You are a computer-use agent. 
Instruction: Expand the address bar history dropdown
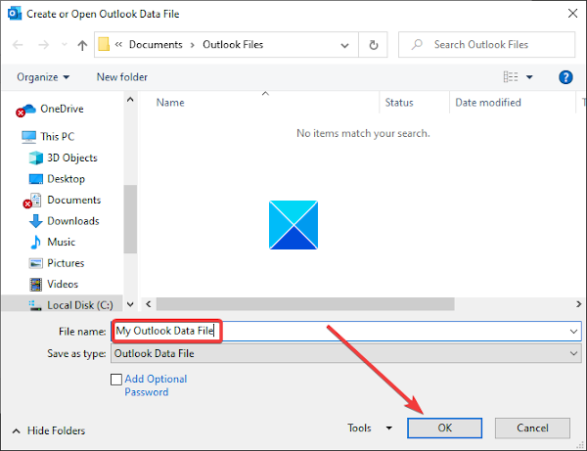[344, 45]
